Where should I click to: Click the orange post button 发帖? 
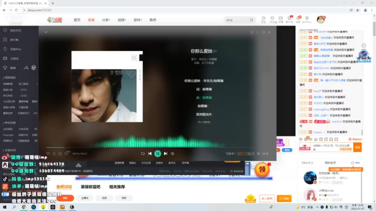click(x=284, y=198)
